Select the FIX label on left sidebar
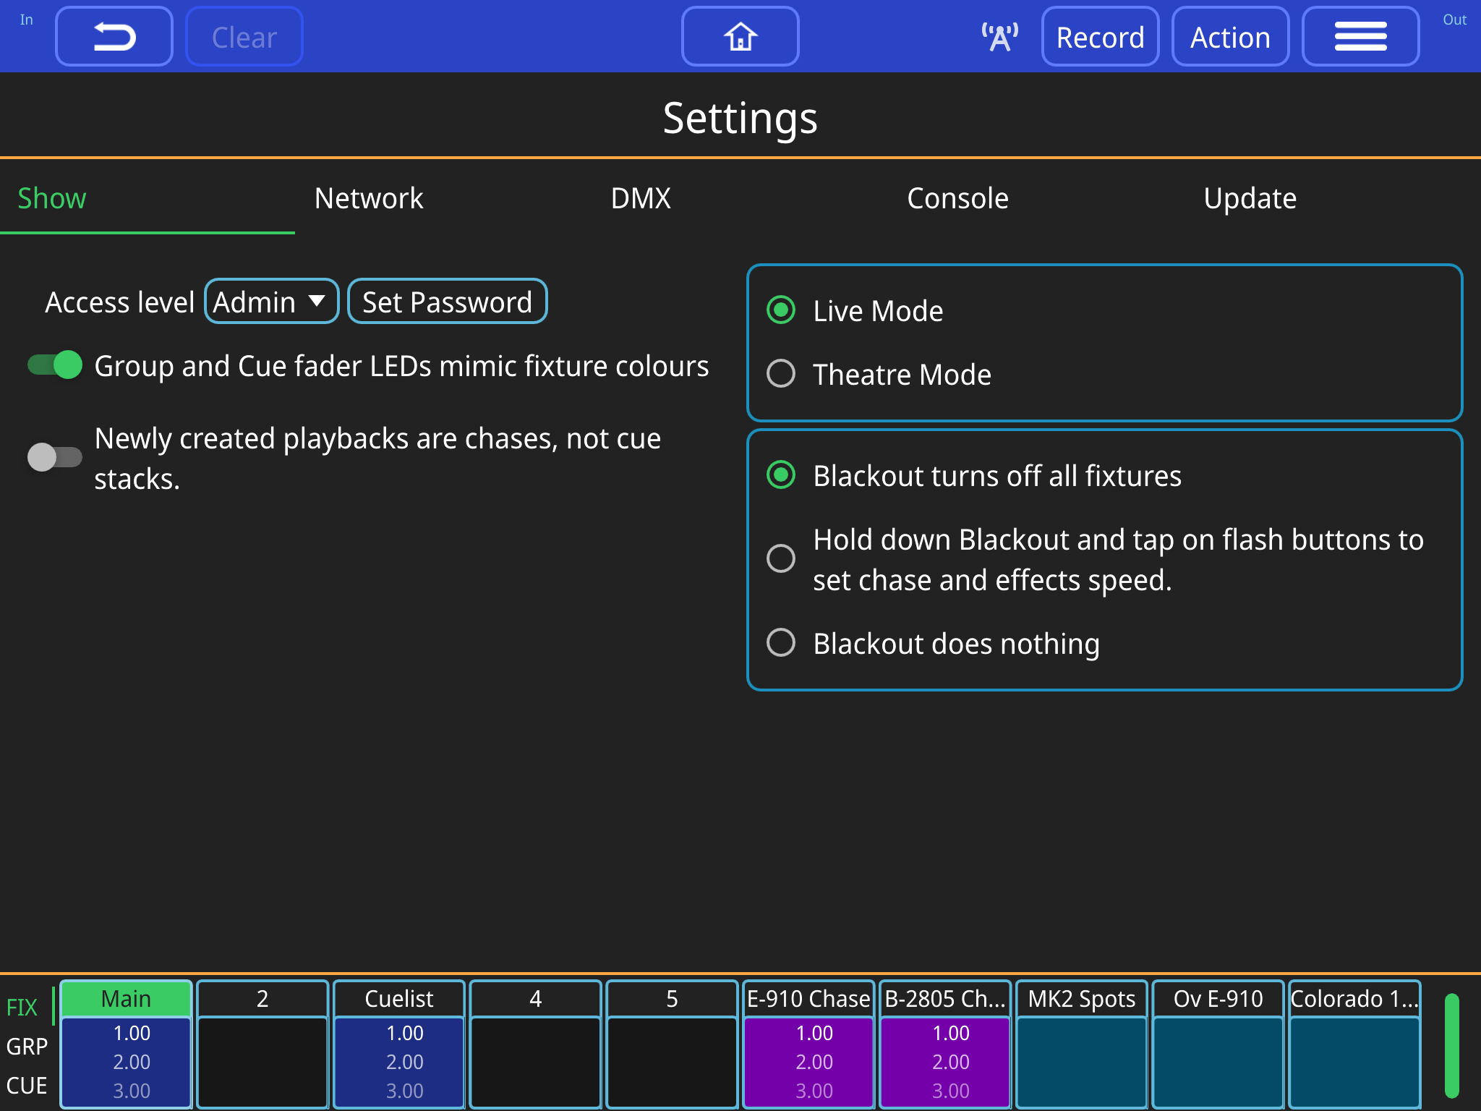Screen dimensions: 1481x1111 tap(22, 1005)
